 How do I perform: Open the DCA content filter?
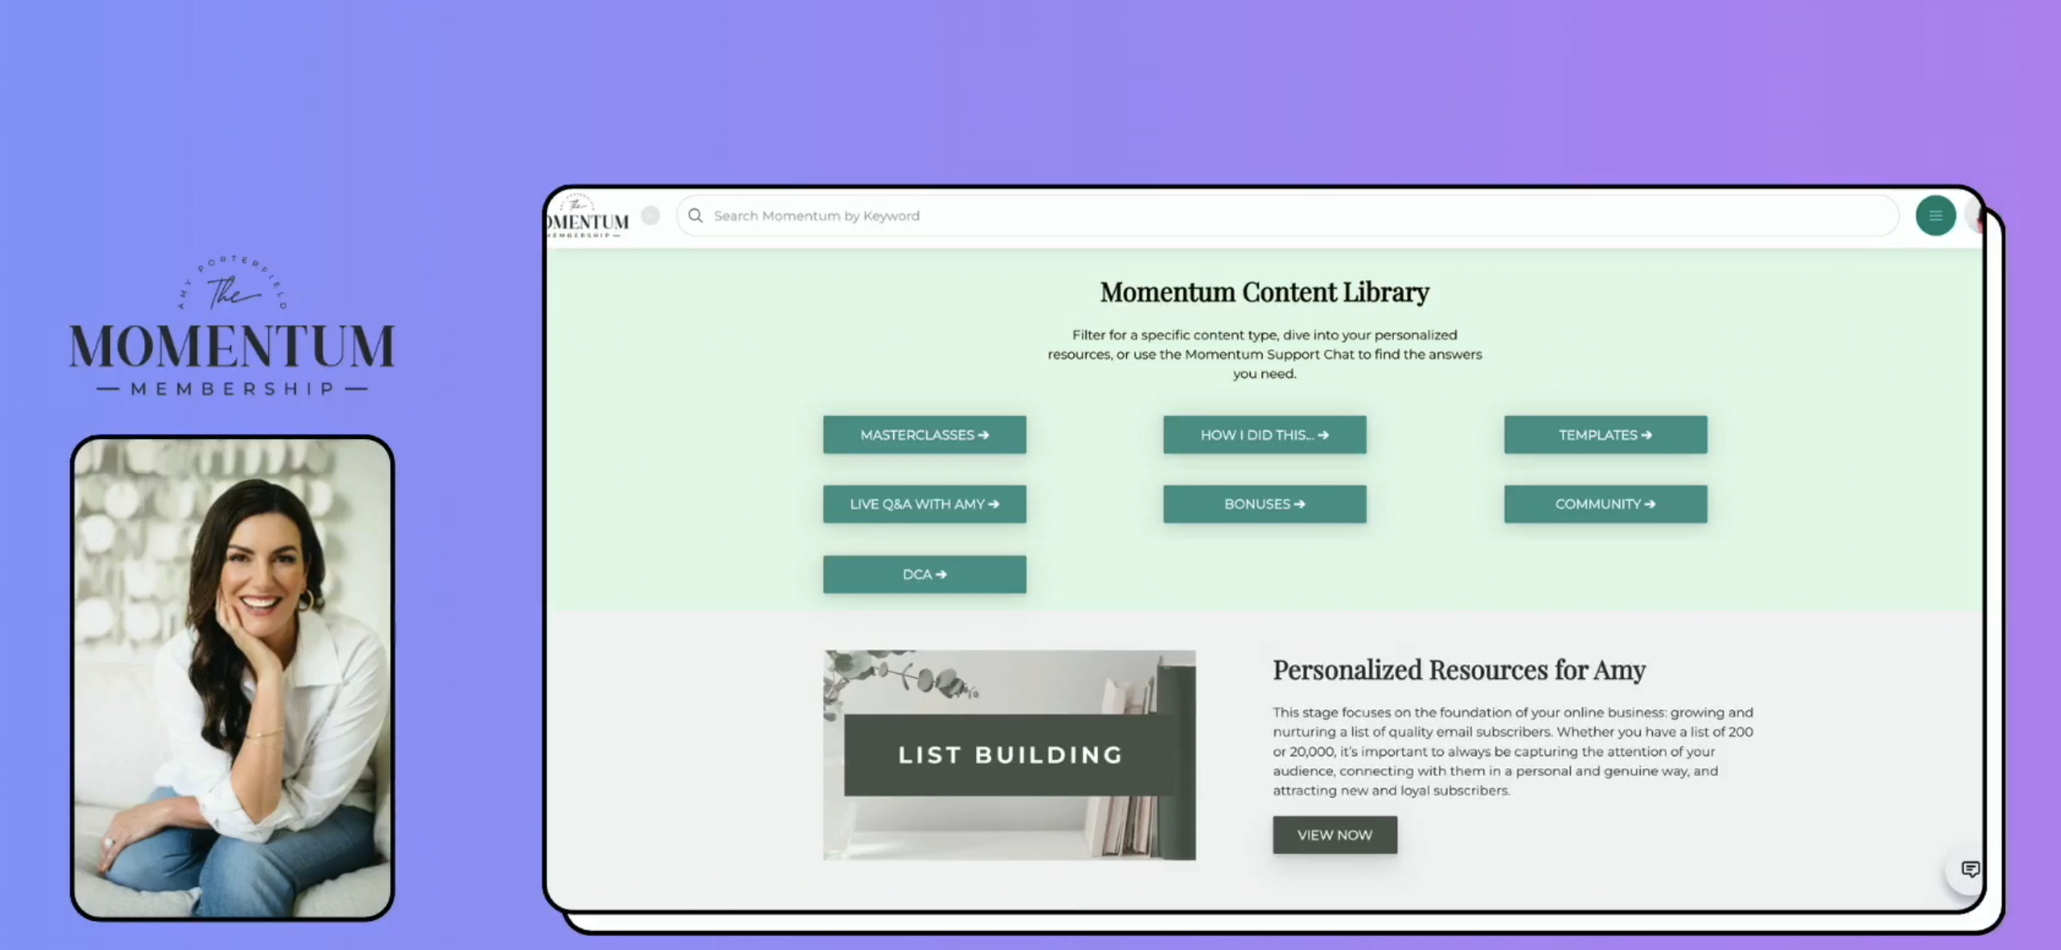tap(924, 574)
